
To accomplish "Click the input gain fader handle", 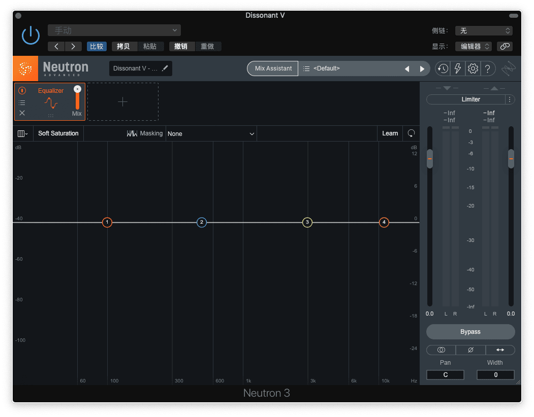I will tap(430, 158).
